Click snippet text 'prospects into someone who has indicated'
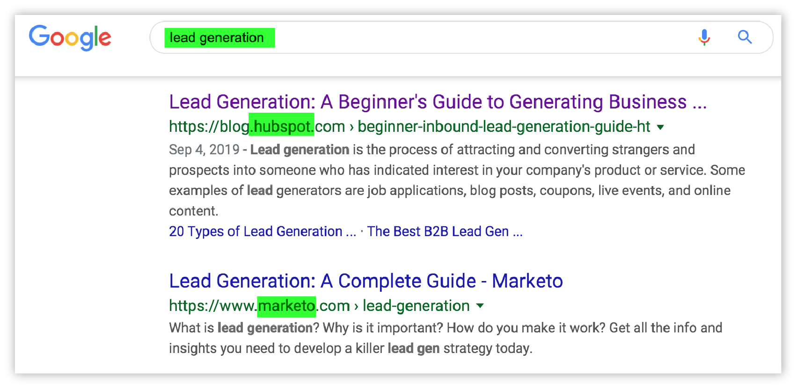797x389 pixels. (299, 170)
